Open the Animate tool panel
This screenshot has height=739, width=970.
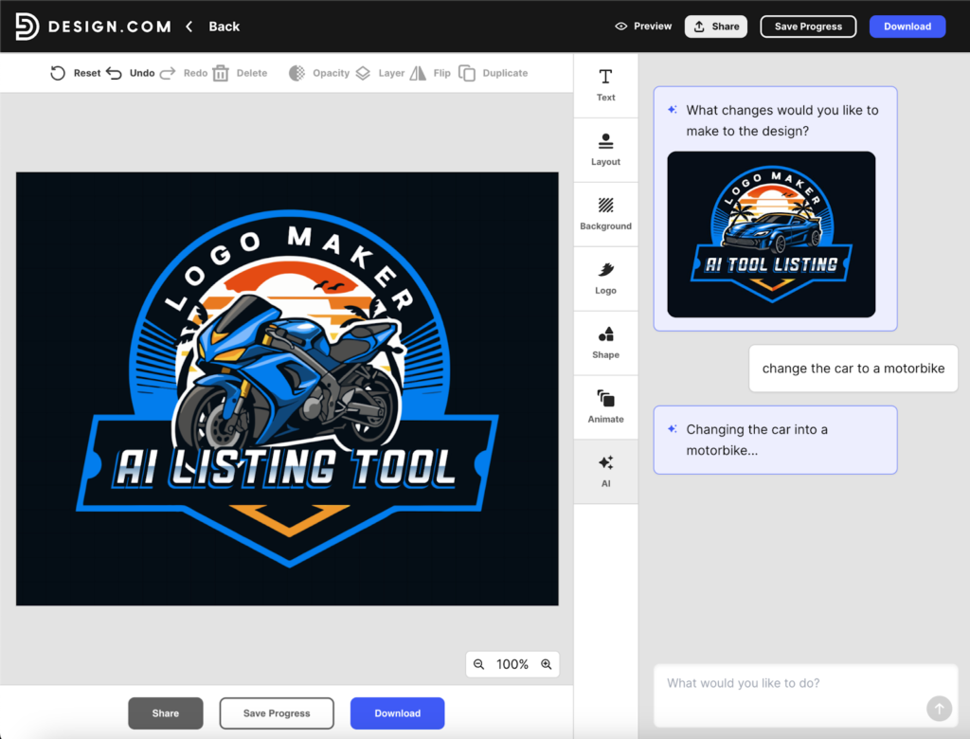(605, 406)
